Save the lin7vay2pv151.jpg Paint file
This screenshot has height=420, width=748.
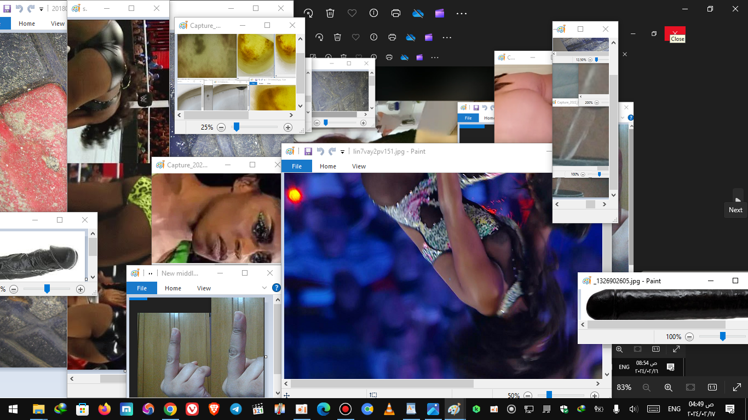308,151
